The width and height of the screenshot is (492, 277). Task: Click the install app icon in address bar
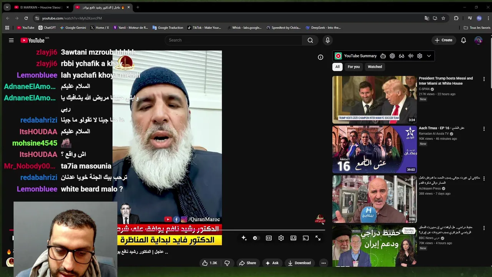(x=435, y=18)
